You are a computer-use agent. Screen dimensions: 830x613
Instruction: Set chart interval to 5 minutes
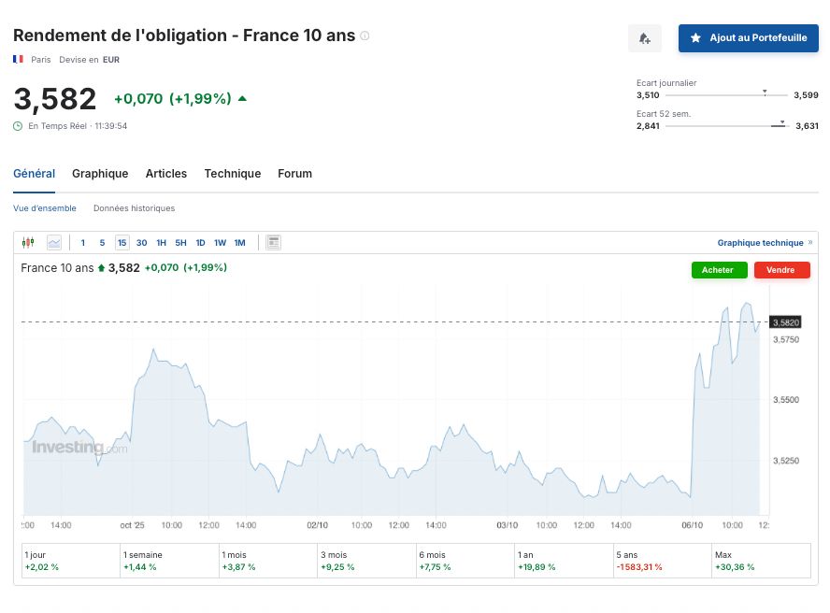coord(102,242)
